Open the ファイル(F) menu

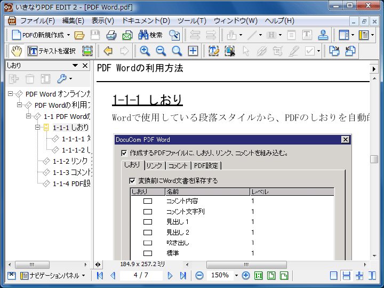pyautogui.click(x=37, y=21)
